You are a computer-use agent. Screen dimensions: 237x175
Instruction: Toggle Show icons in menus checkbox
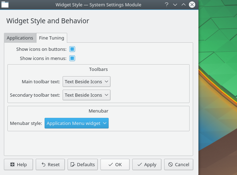tap(72, 58)
